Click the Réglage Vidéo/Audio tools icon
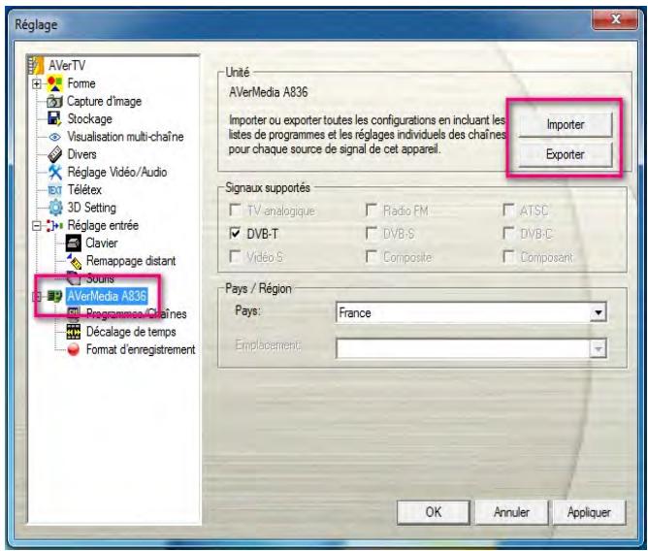The width and height of the screenshot is (648, 551). coord(54,172)
